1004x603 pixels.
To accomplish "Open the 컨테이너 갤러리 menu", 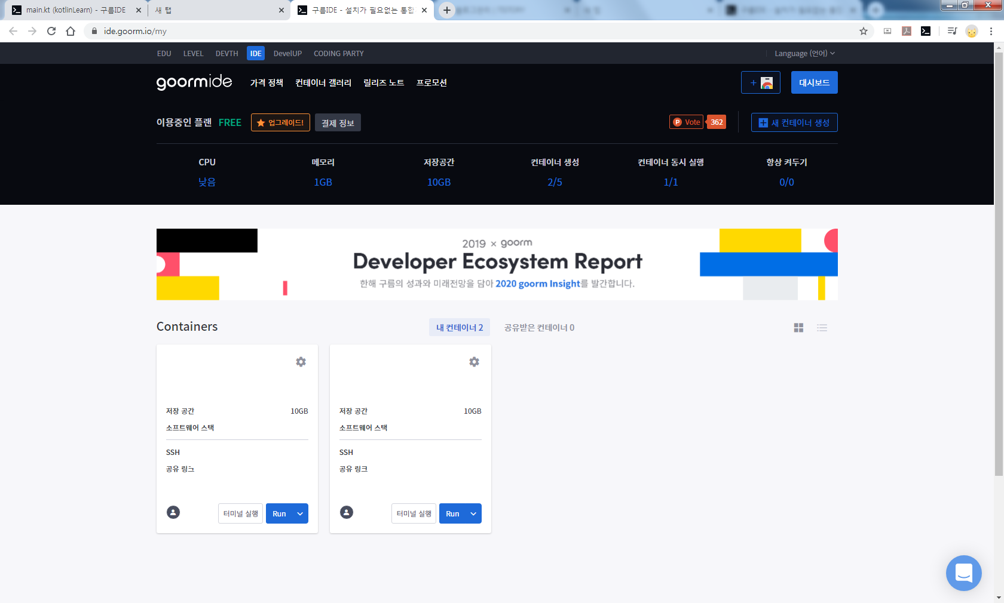I will (x=323, y=82).
